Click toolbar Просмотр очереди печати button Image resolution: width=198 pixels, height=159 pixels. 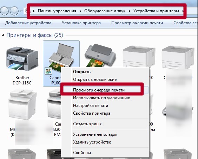(x=137, y=23)
